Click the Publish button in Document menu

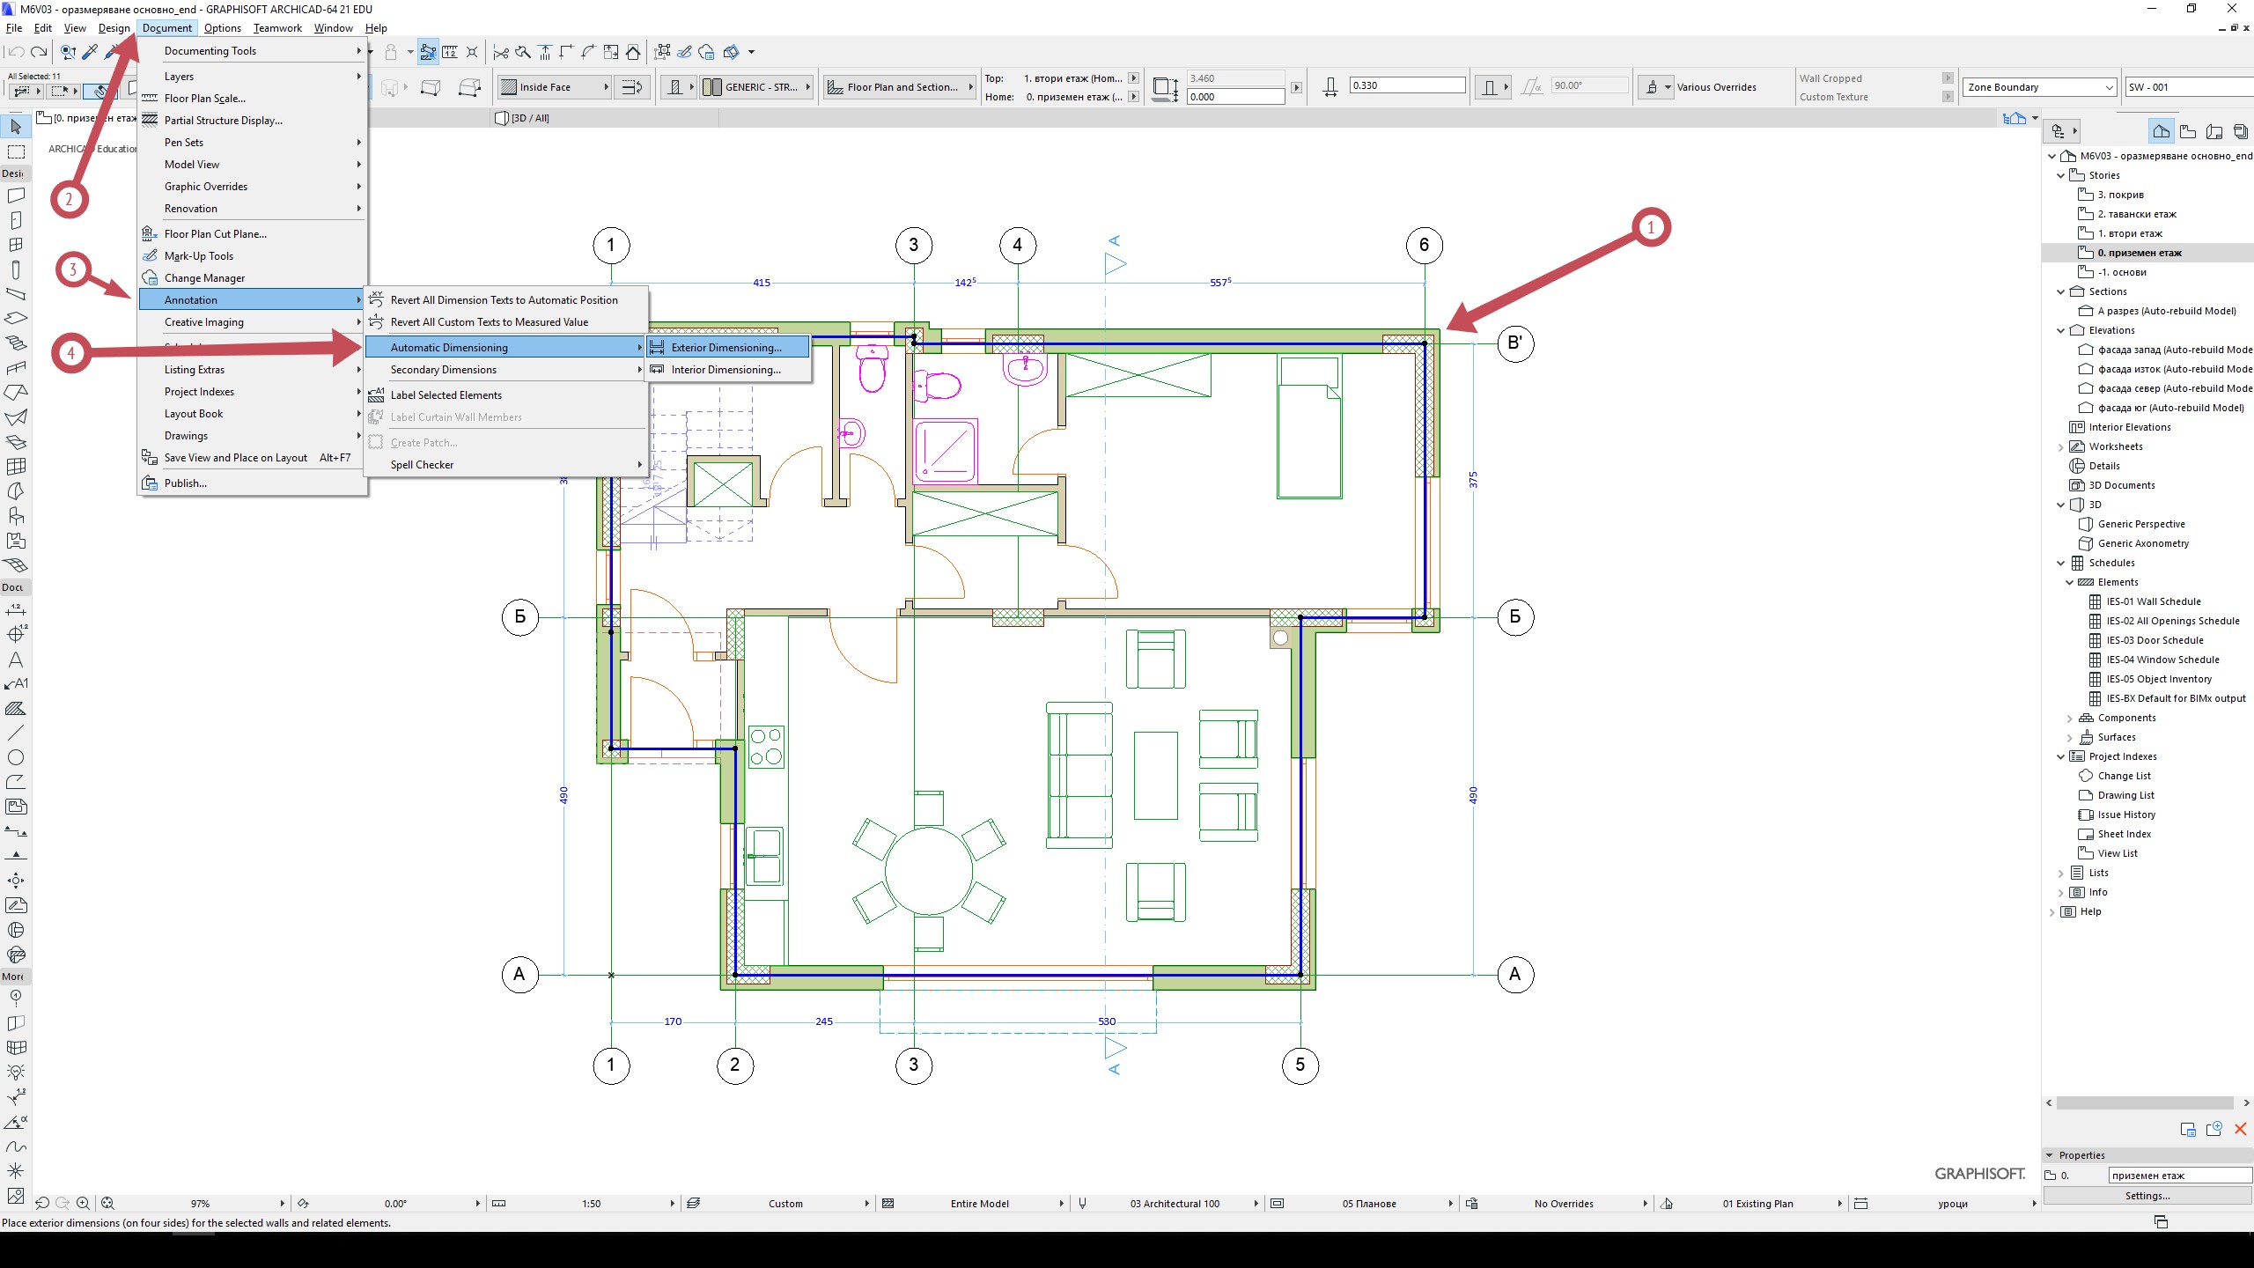(184, 482)
